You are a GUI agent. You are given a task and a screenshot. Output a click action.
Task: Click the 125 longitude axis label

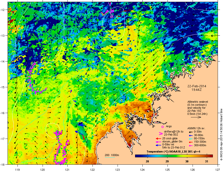click(x=168, y=169)
